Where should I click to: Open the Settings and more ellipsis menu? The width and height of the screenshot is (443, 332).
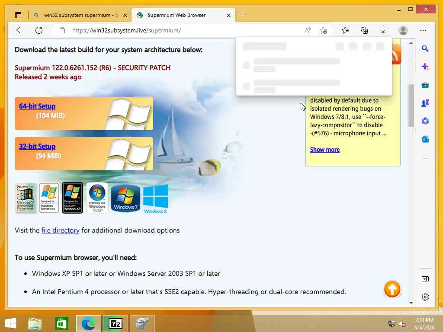423,30
